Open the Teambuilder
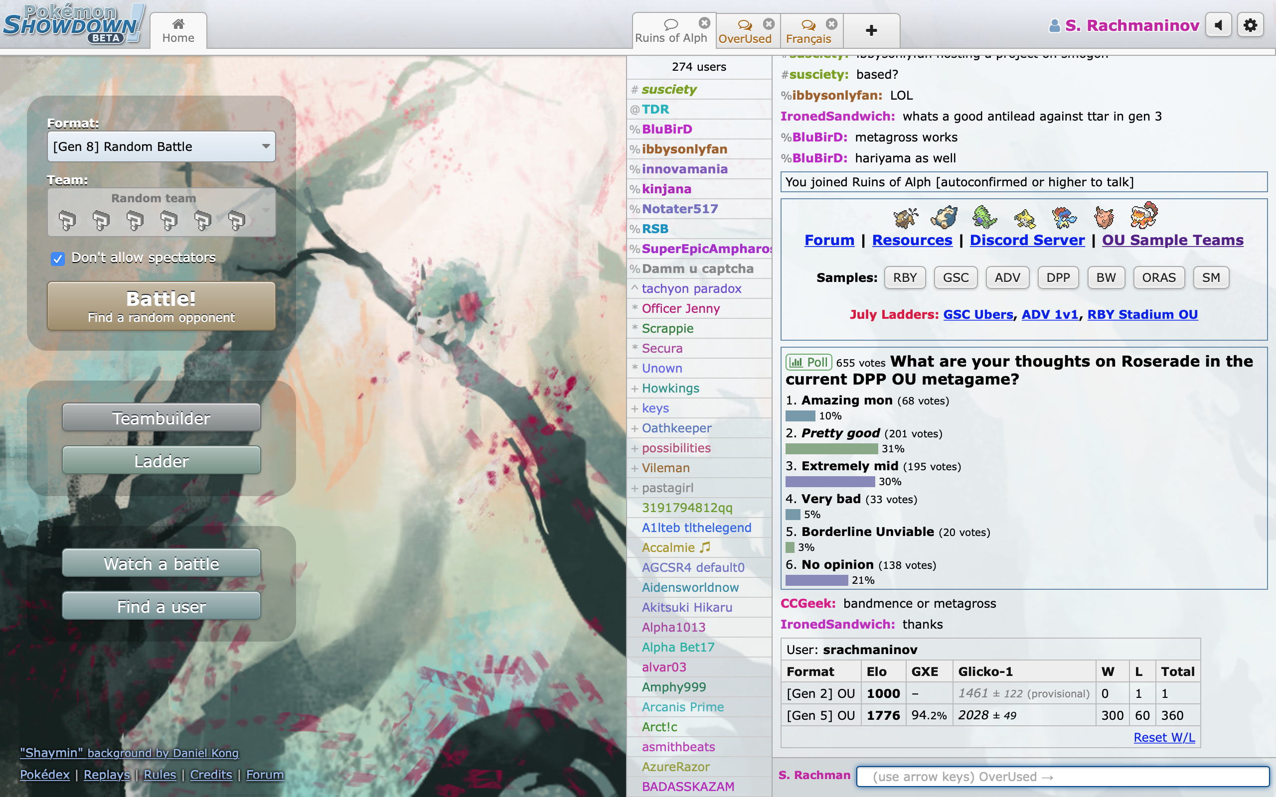The width and height of the screenshot is (1276, 797). [161, 418]
